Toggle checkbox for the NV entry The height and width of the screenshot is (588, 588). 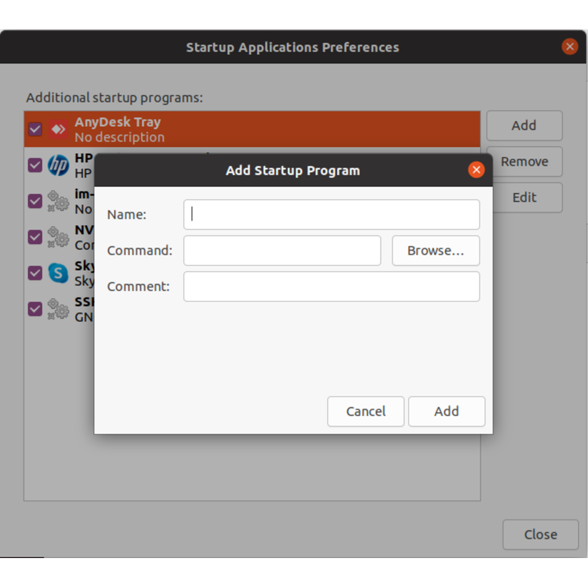tap(35, 237)
